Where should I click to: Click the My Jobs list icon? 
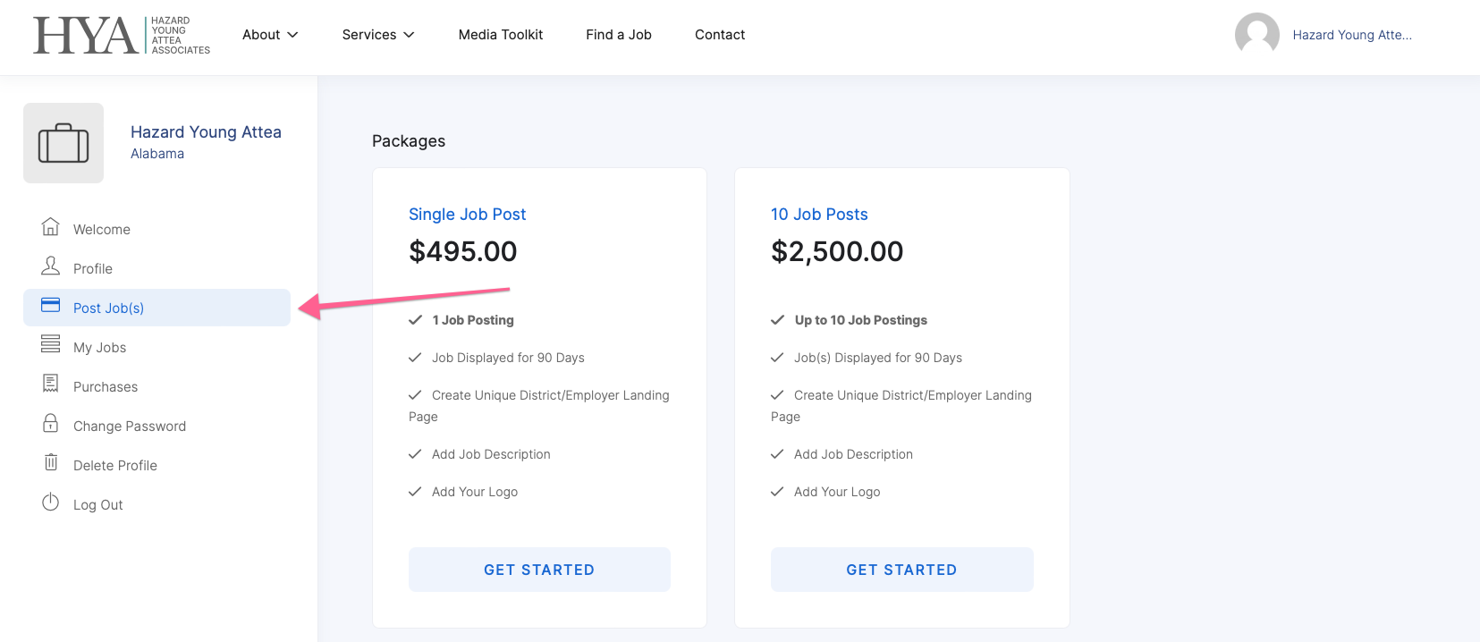click(51, 344)
